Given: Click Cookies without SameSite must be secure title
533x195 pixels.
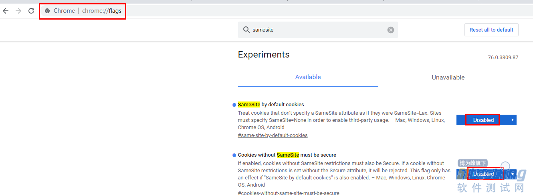Looking at the screenshot, I should tap(287, 155).
